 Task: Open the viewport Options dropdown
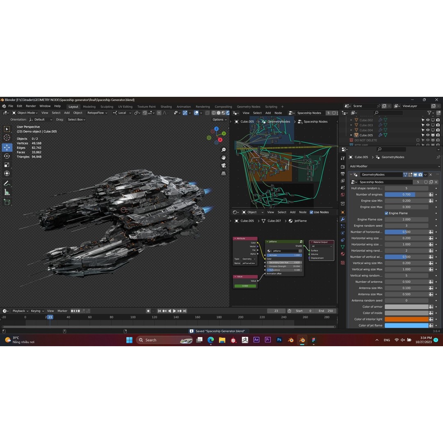[x=219, y=119]
